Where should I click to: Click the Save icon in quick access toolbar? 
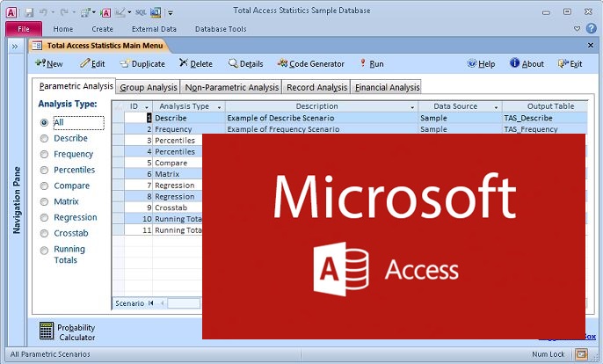[x=29, y=12]
